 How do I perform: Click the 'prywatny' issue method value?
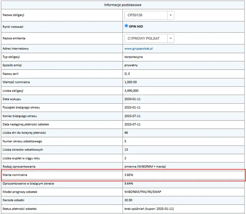point(131,65)
